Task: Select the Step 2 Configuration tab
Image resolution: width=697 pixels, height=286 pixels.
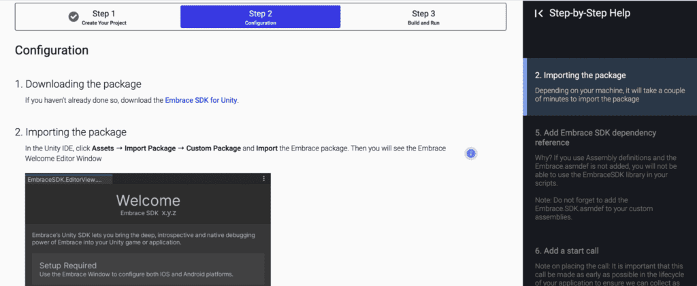Action: coord(261,16)
